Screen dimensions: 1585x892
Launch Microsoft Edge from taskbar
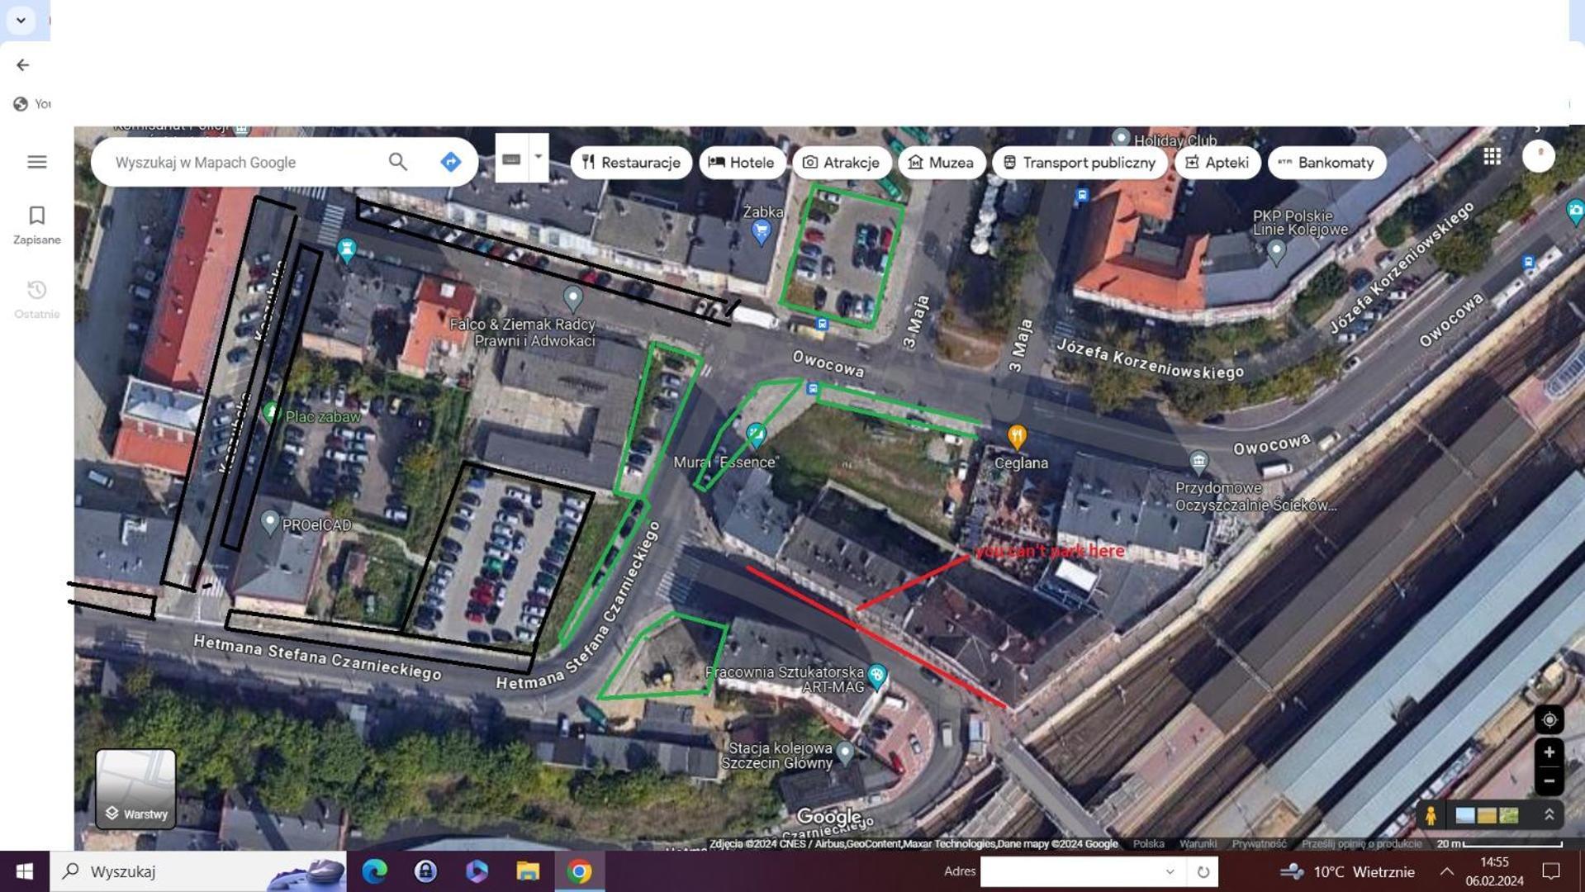(375, 871)
